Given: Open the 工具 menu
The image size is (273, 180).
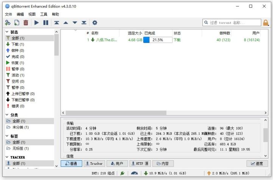Looking at the screenshot, I should (x=44, y=14).
